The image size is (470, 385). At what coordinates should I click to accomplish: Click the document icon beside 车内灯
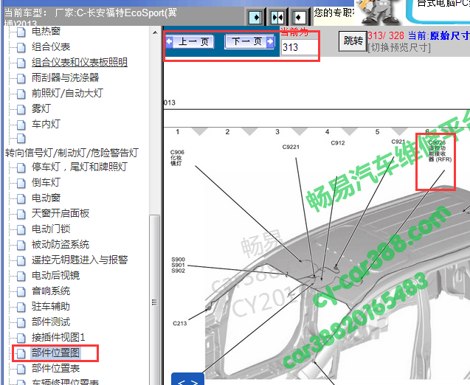click(x=21, y=125)
